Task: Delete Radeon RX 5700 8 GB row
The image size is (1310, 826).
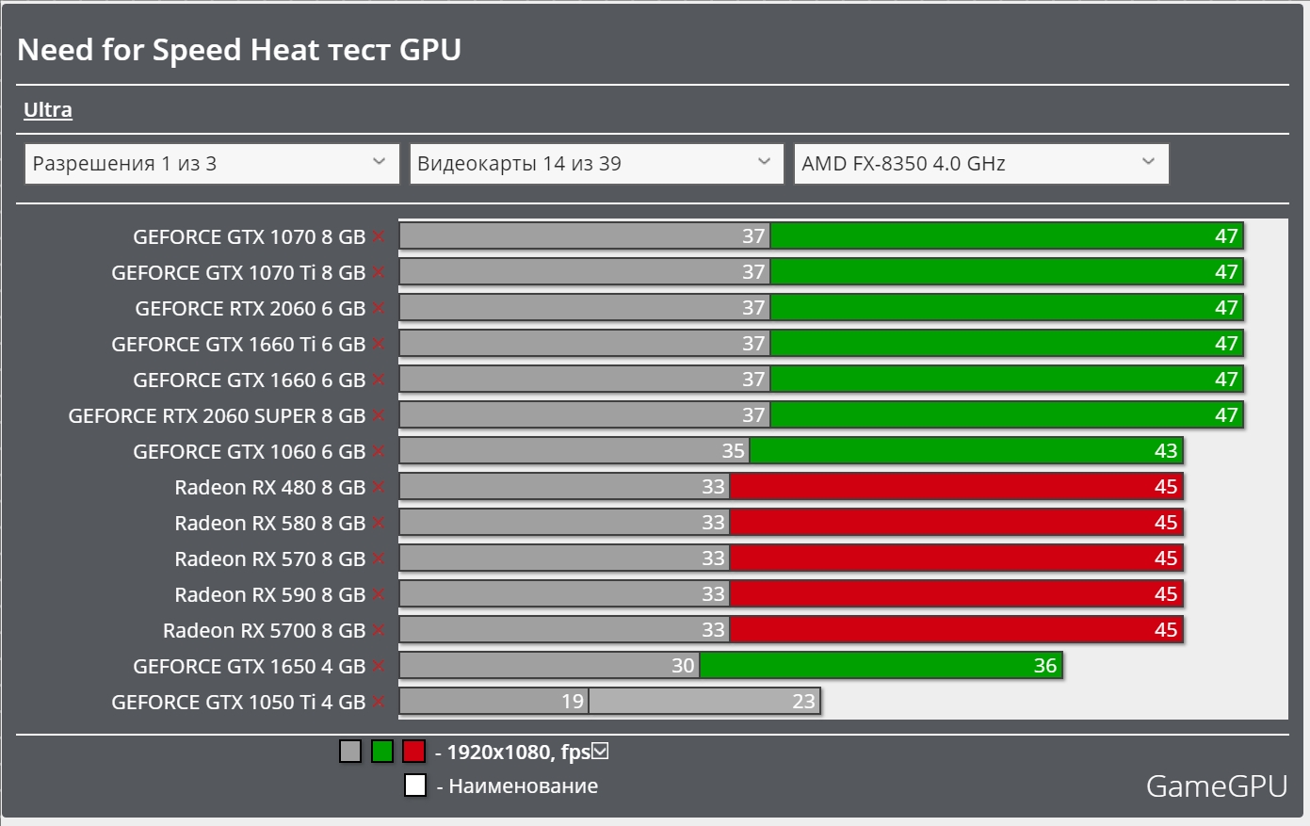Action: 379,631
